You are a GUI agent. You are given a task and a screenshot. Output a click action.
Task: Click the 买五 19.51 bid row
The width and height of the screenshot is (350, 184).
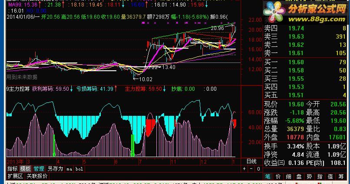(305, 95)
